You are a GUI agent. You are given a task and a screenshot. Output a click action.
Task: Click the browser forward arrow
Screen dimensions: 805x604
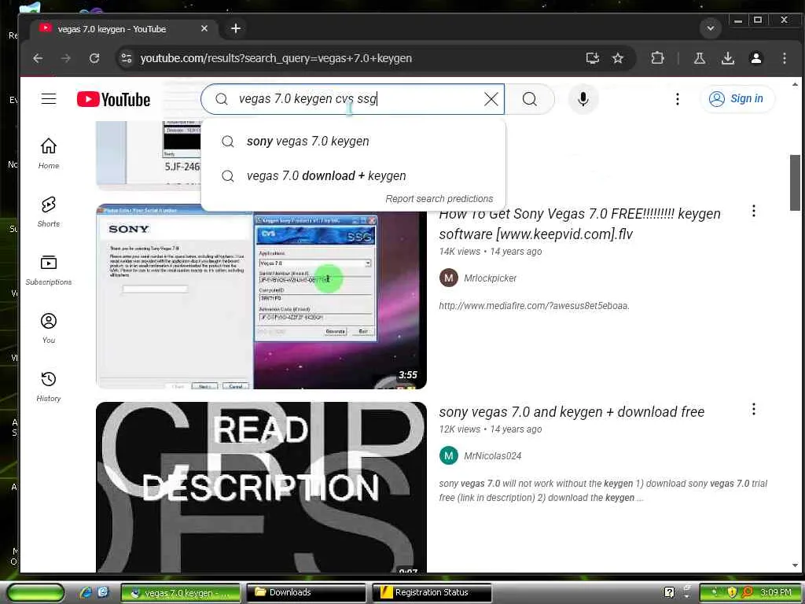(x=66, y=58)
